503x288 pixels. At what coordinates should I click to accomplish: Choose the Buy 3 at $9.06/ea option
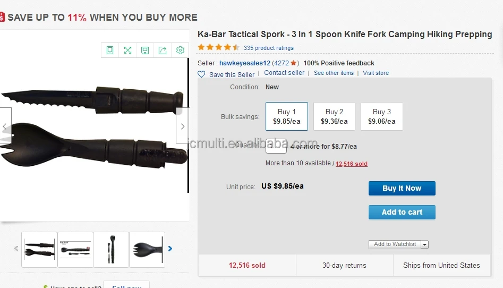[381, 116]
